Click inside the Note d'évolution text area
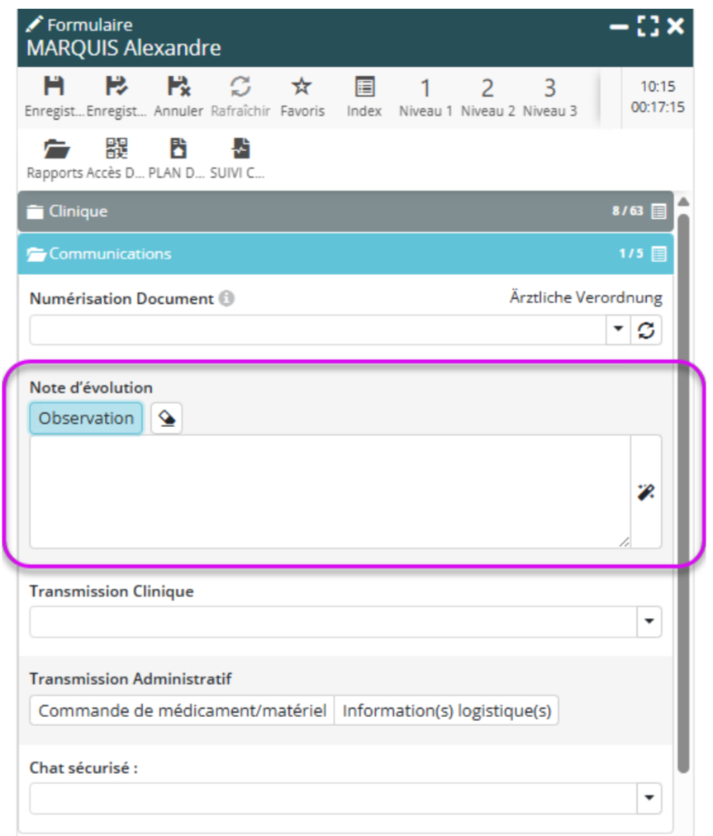The height and width of the screenshot is (836, 713). (330, 492)
